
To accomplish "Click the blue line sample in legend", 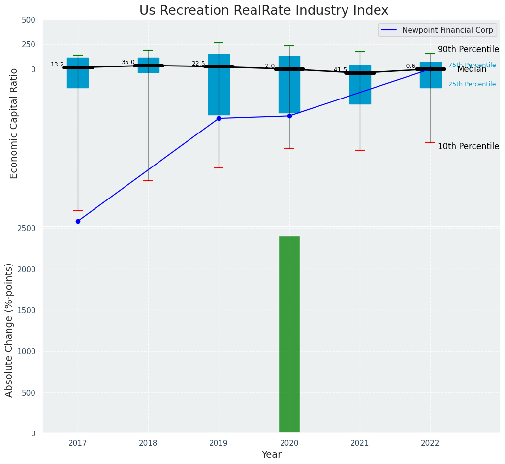I will click(390, 30).
